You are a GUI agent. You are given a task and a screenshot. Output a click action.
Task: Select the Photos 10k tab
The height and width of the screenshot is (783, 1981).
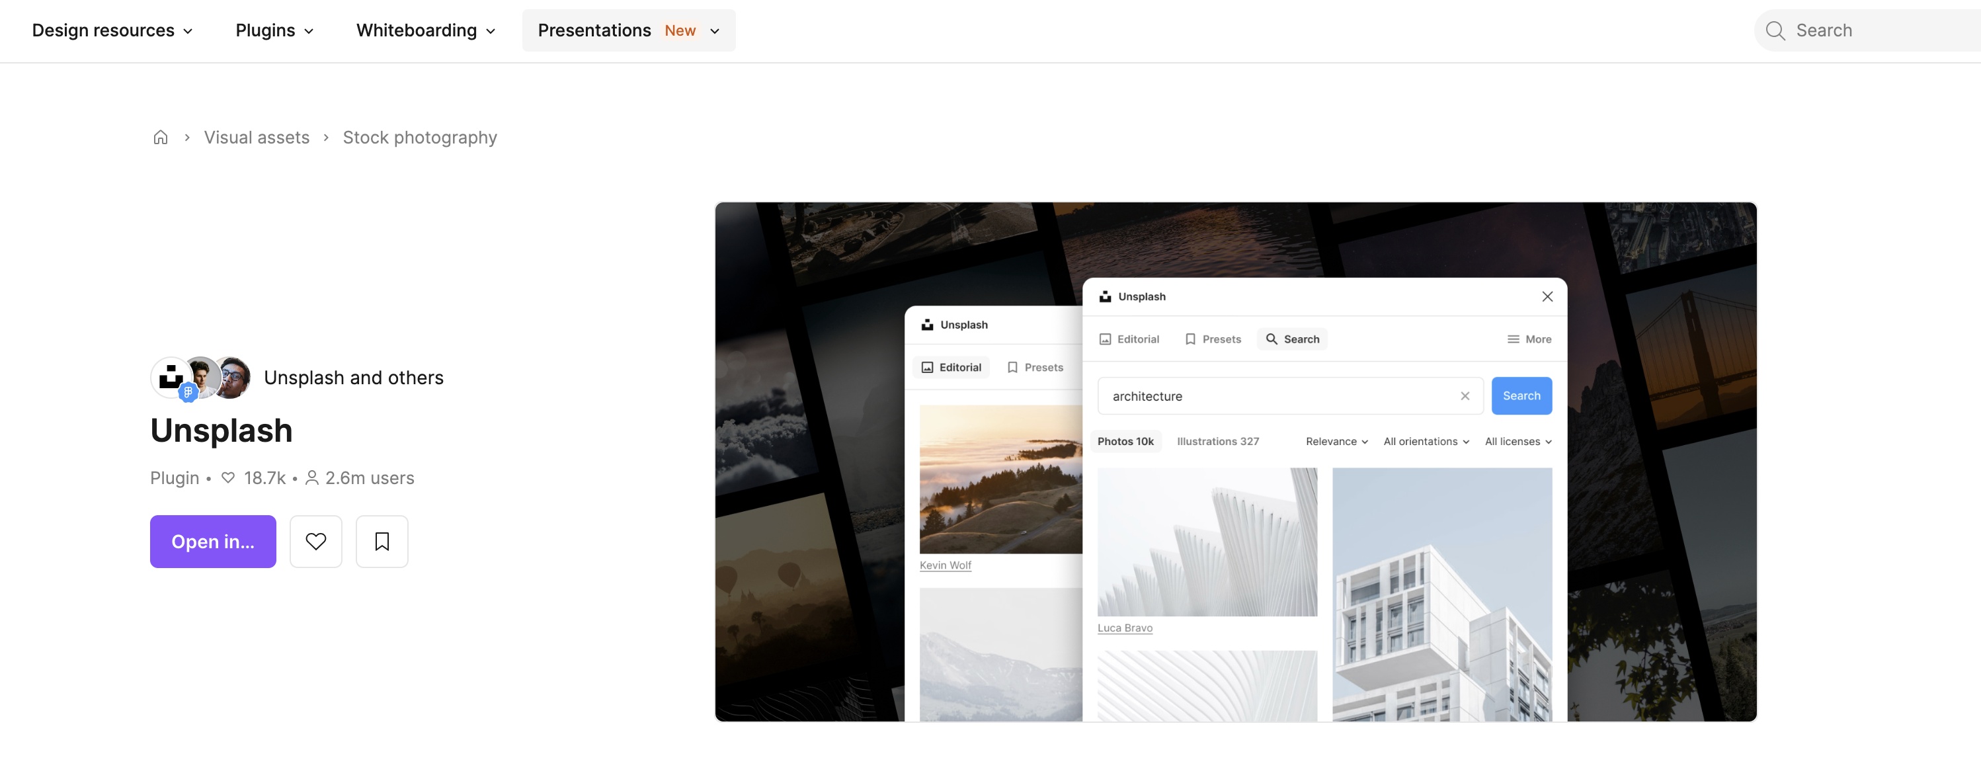pos(1125,442)
